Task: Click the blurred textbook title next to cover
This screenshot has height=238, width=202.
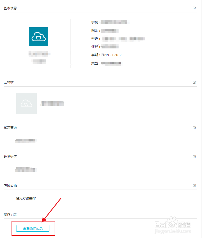Action: 52,103
